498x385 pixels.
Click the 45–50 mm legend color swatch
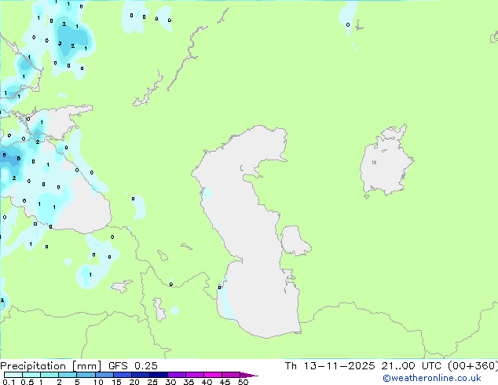pyautogui.click(x=231, y=375)
